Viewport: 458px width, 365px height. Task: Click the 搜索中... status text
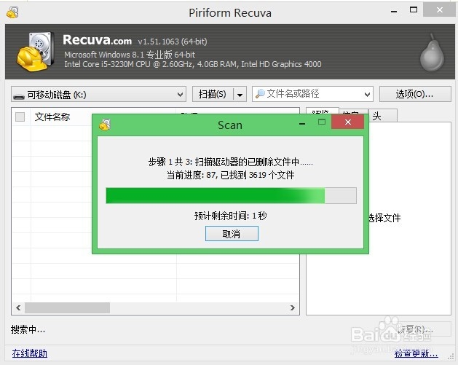28,329
